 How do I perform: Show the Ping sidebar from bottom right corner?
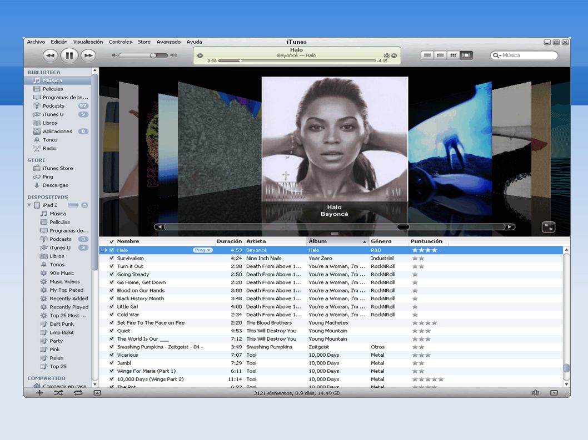point(554,393)
